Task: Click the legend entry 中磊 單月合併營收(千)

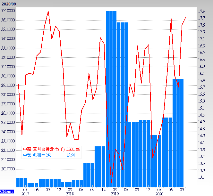Action: coord(44,149)
